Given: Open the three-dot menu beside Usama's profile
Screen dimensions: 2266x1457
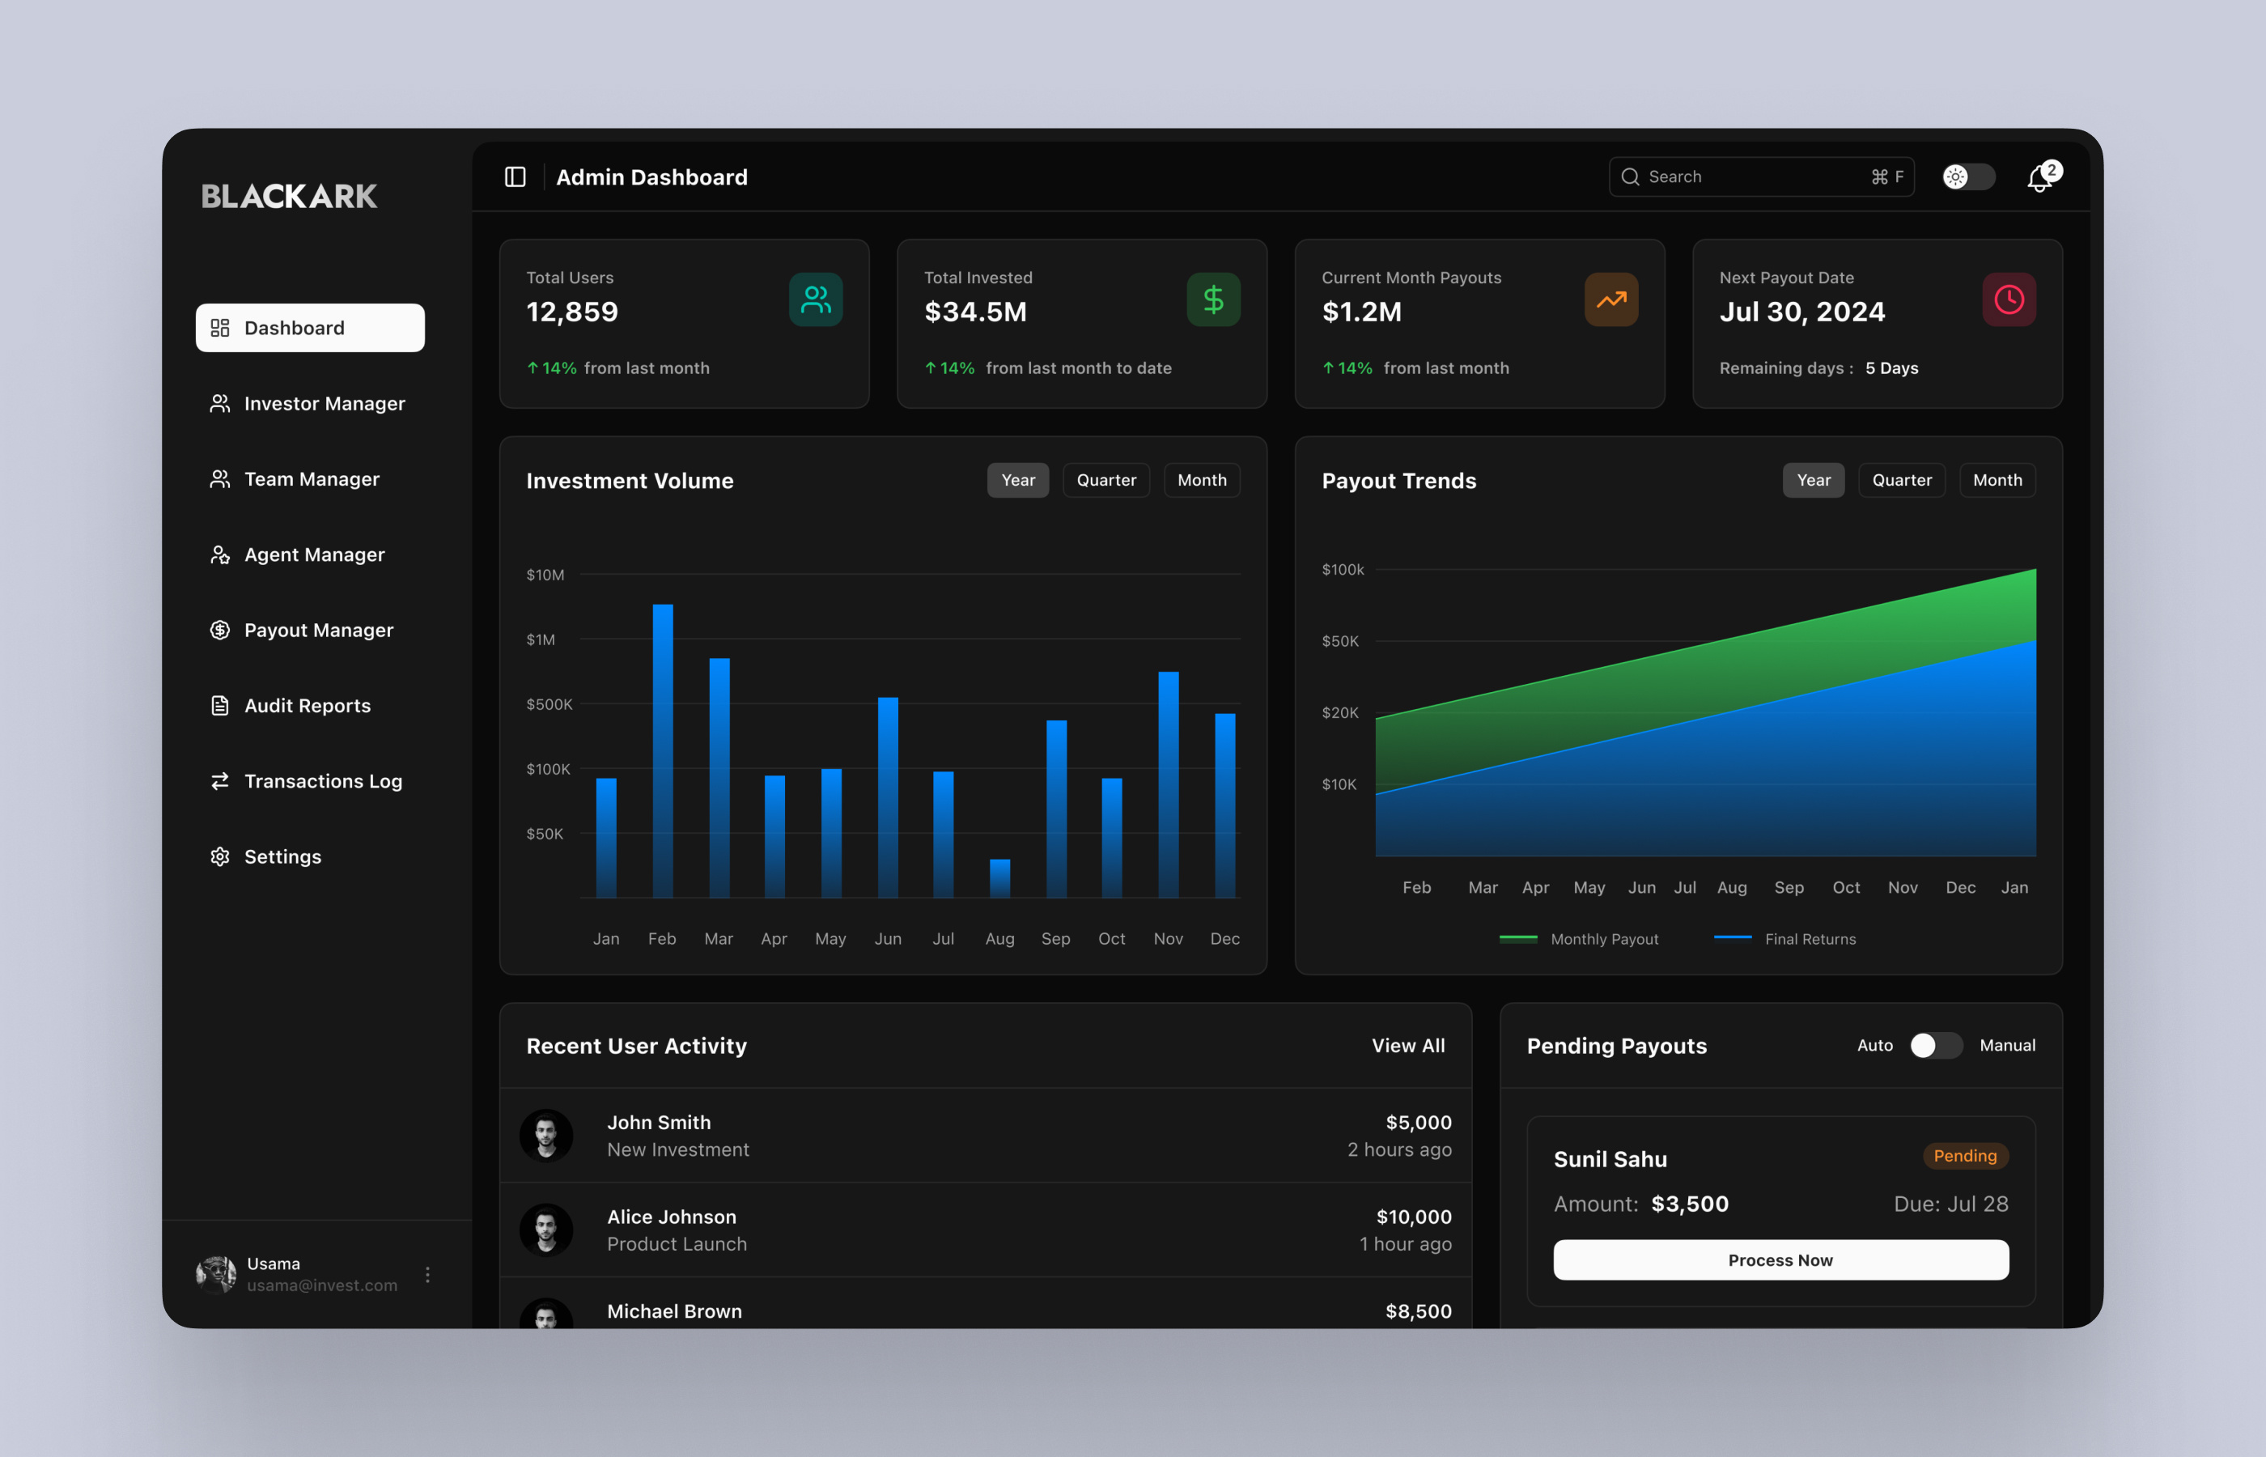Looking at the screenshot, I should tap(427, 1274).
